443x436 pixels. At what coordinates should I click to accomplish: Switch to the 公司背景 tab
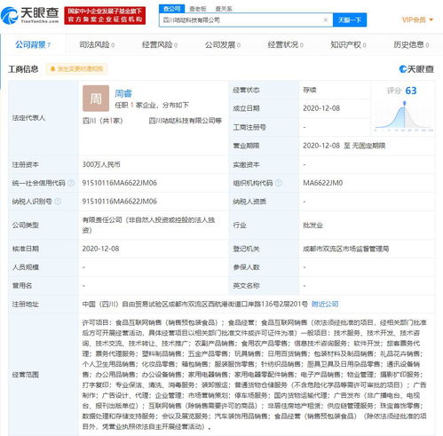point(33,44)
